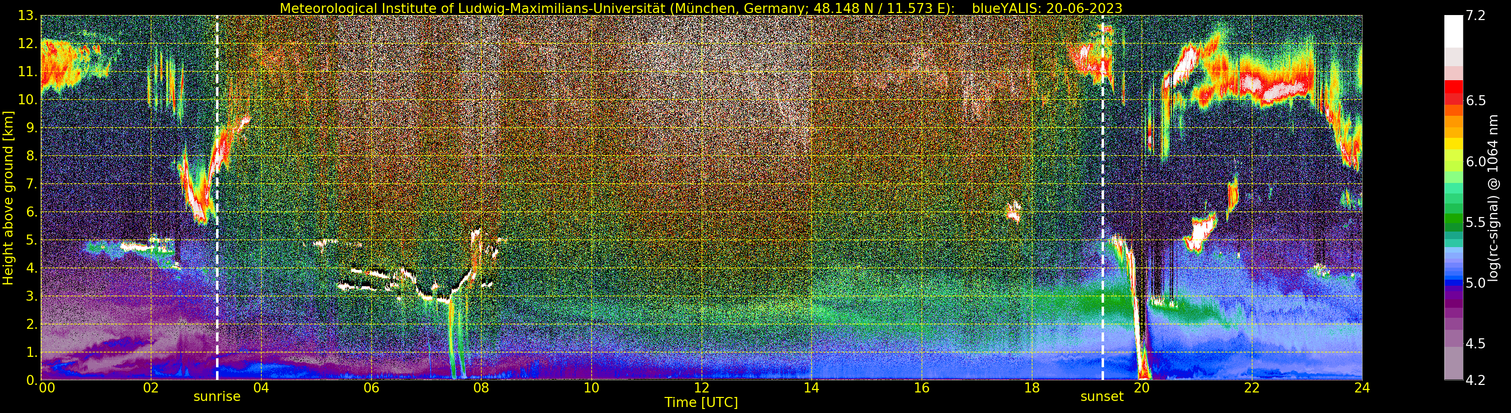Click the white dashed sunrise line
The image size is (1511, 413).
217,197
